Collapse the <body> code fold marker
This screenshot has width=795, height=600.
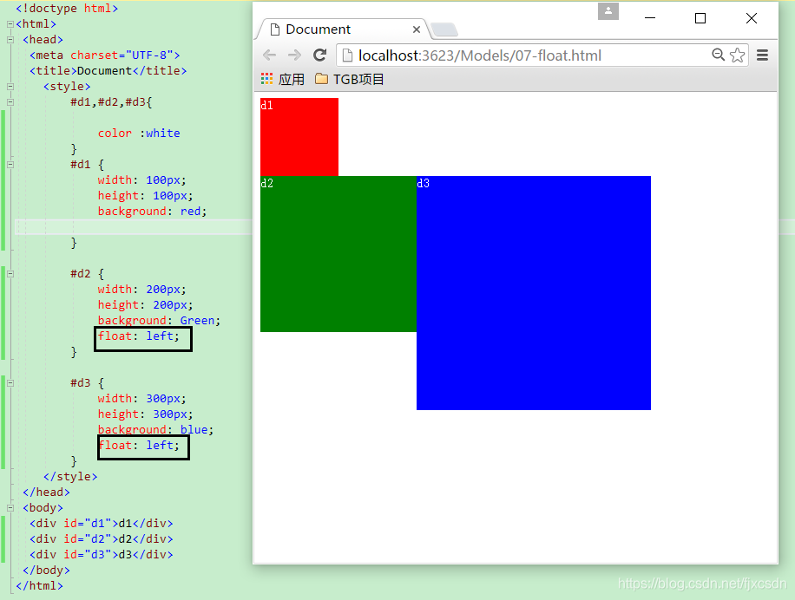(x=10, y=508)
